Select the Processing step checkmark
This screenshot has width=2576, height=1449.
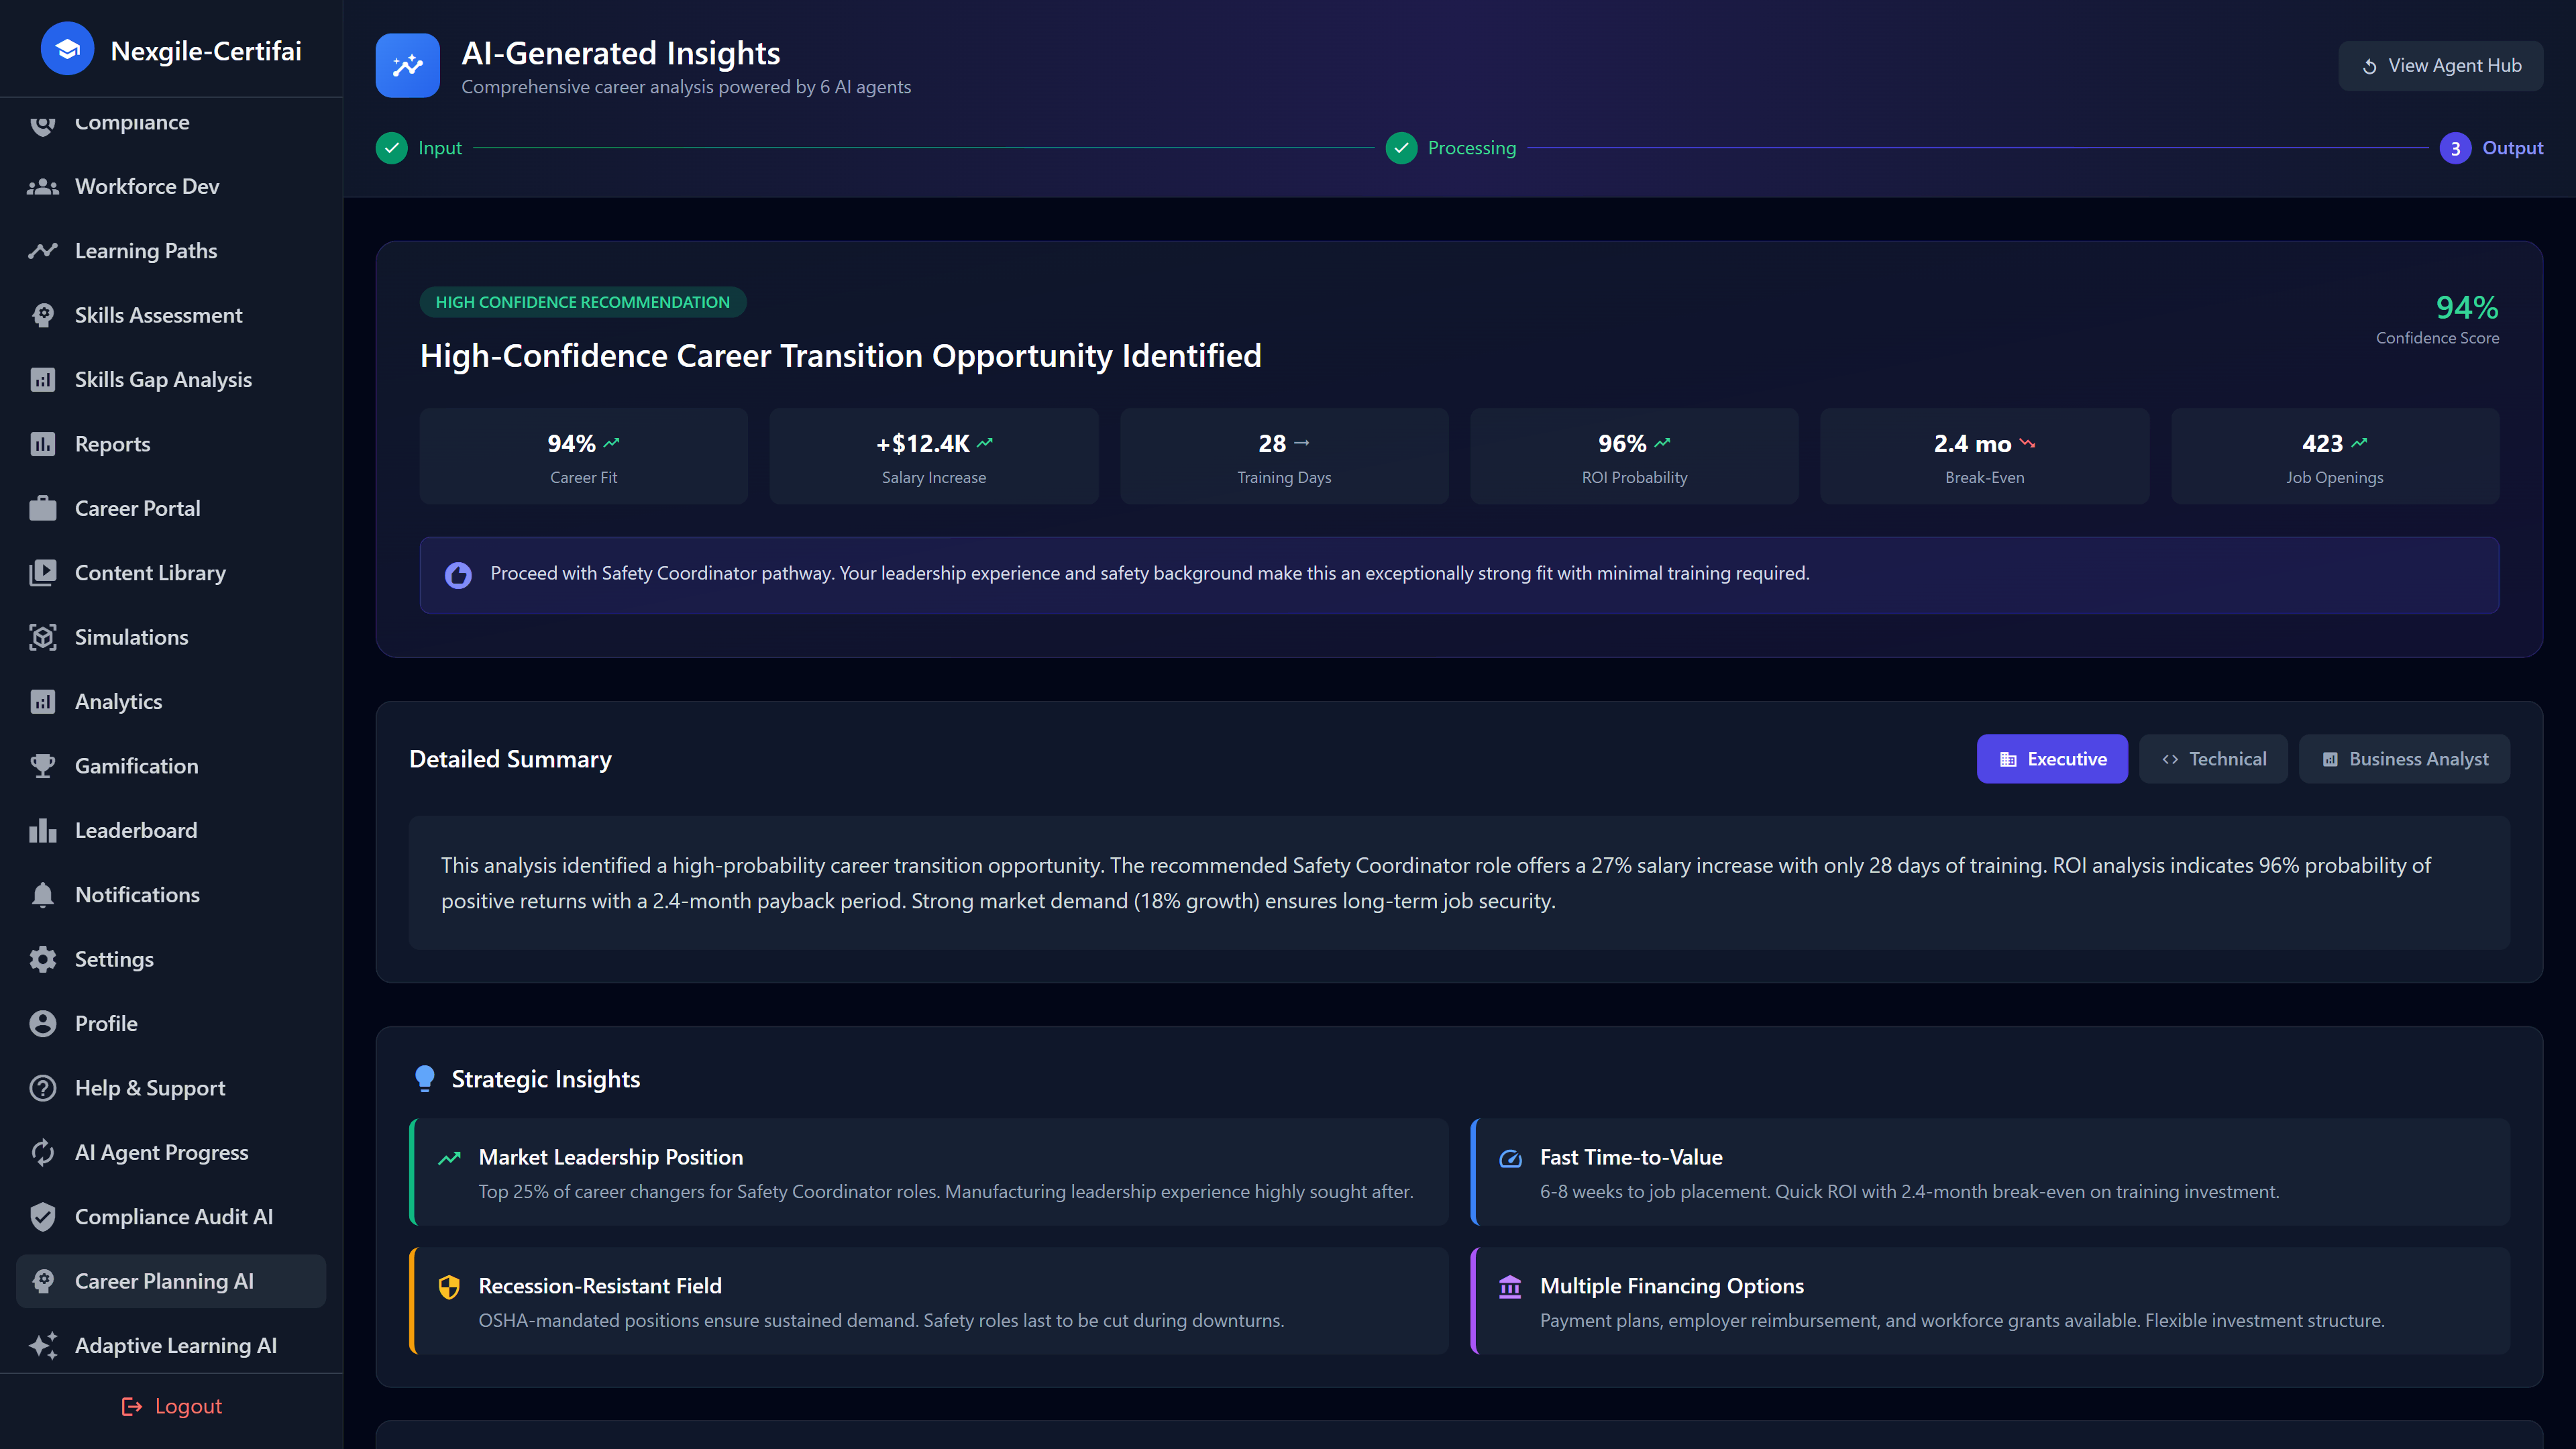click(x=1401, y=148)
